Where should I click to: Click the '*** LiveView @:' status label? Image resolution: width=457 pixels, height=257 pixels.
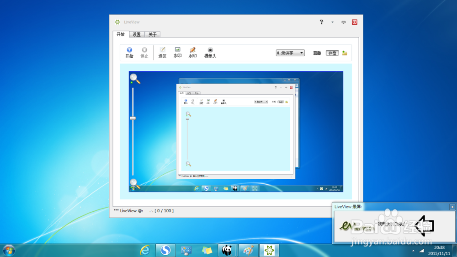click(128, 211)
